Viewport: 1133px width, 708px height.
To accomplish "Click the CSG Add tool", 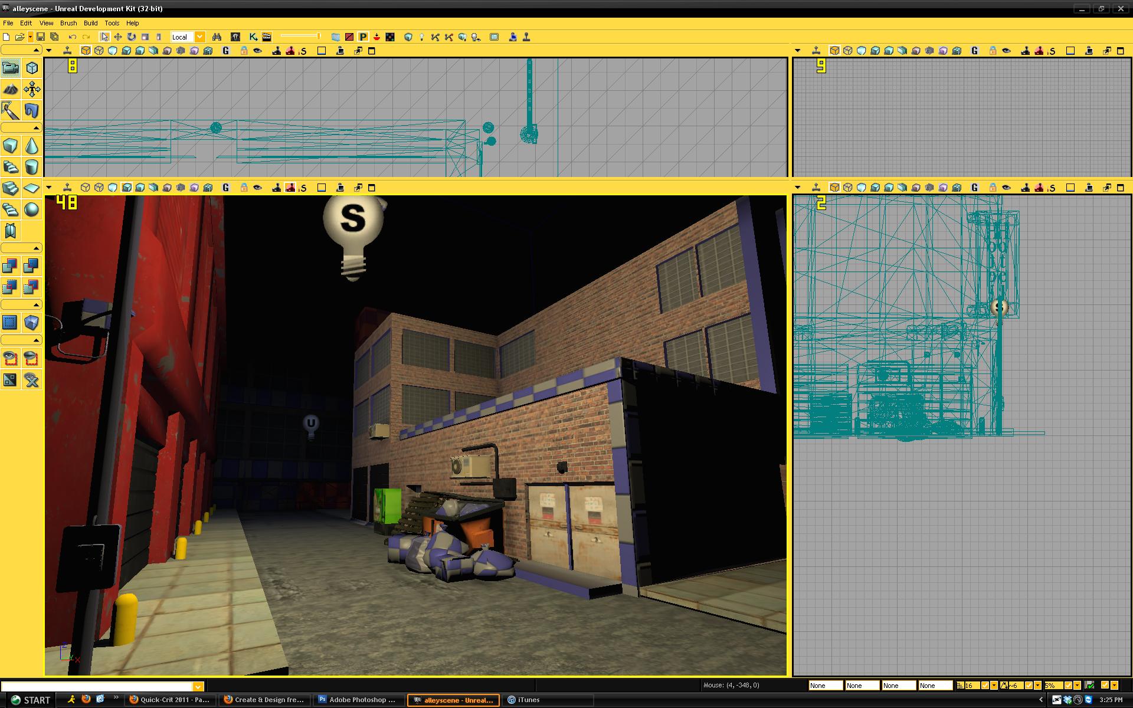I will [10, 266].
